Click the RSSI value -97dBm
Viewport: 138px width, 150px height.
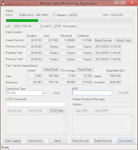pos(20,15)
